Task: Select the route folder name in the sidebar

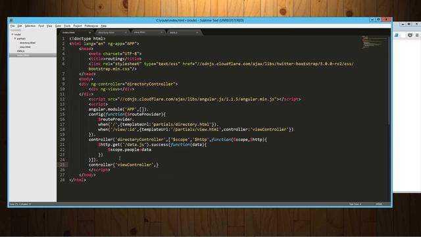Action: (18, 34)
